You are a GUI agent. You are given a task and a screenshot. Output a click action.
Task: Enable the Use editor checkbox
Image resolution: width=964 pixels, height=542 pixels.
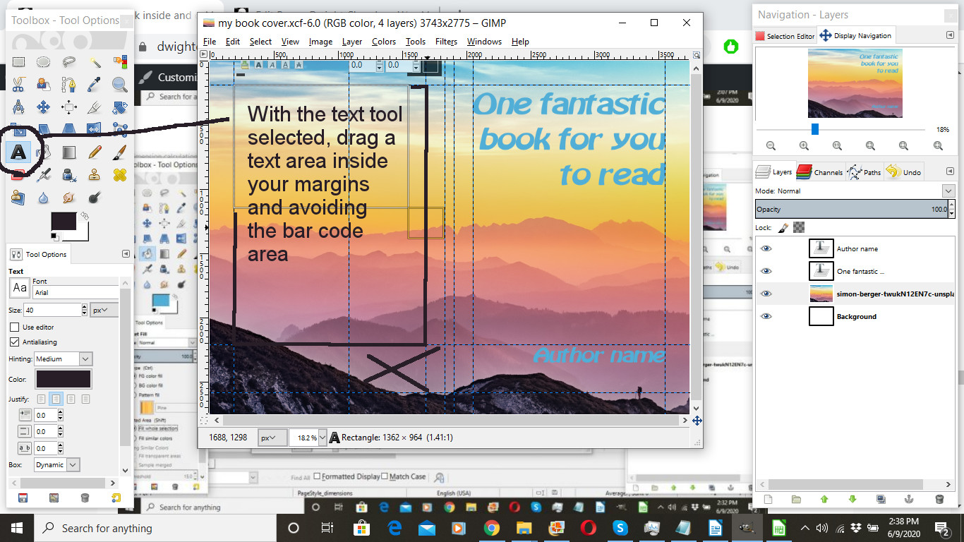[15, 327]
